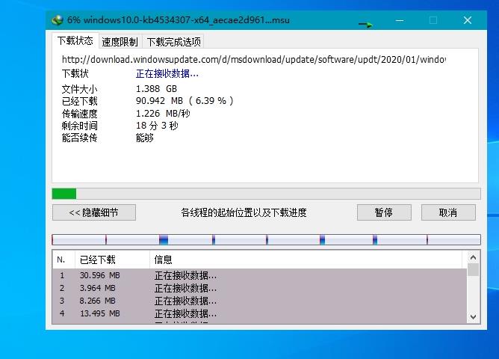
Task: Click the resume capability value 能够
Action: (145, 138)
